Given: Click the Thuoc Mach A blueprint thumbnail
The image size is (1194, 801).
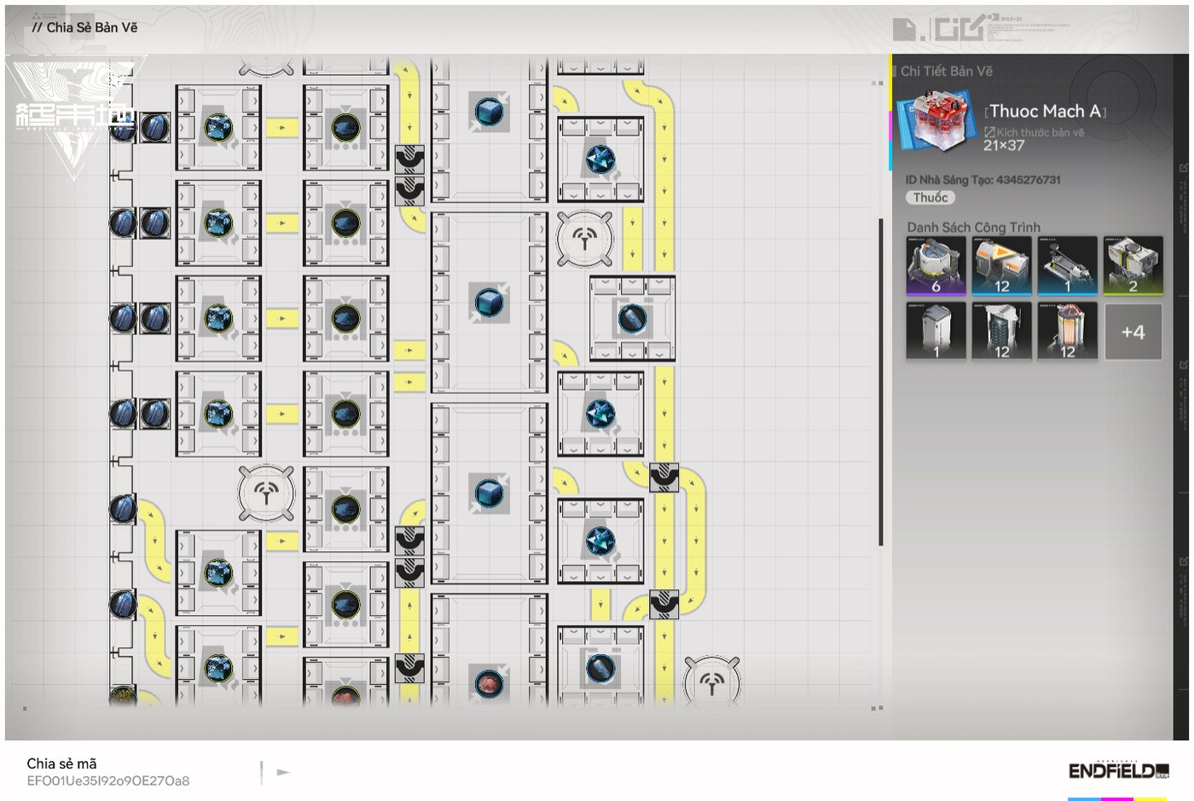Looking at the screenshot, I should tap(936, 119).
